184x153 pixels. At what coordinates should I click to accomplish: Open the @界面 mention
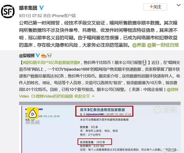(139, 45)
